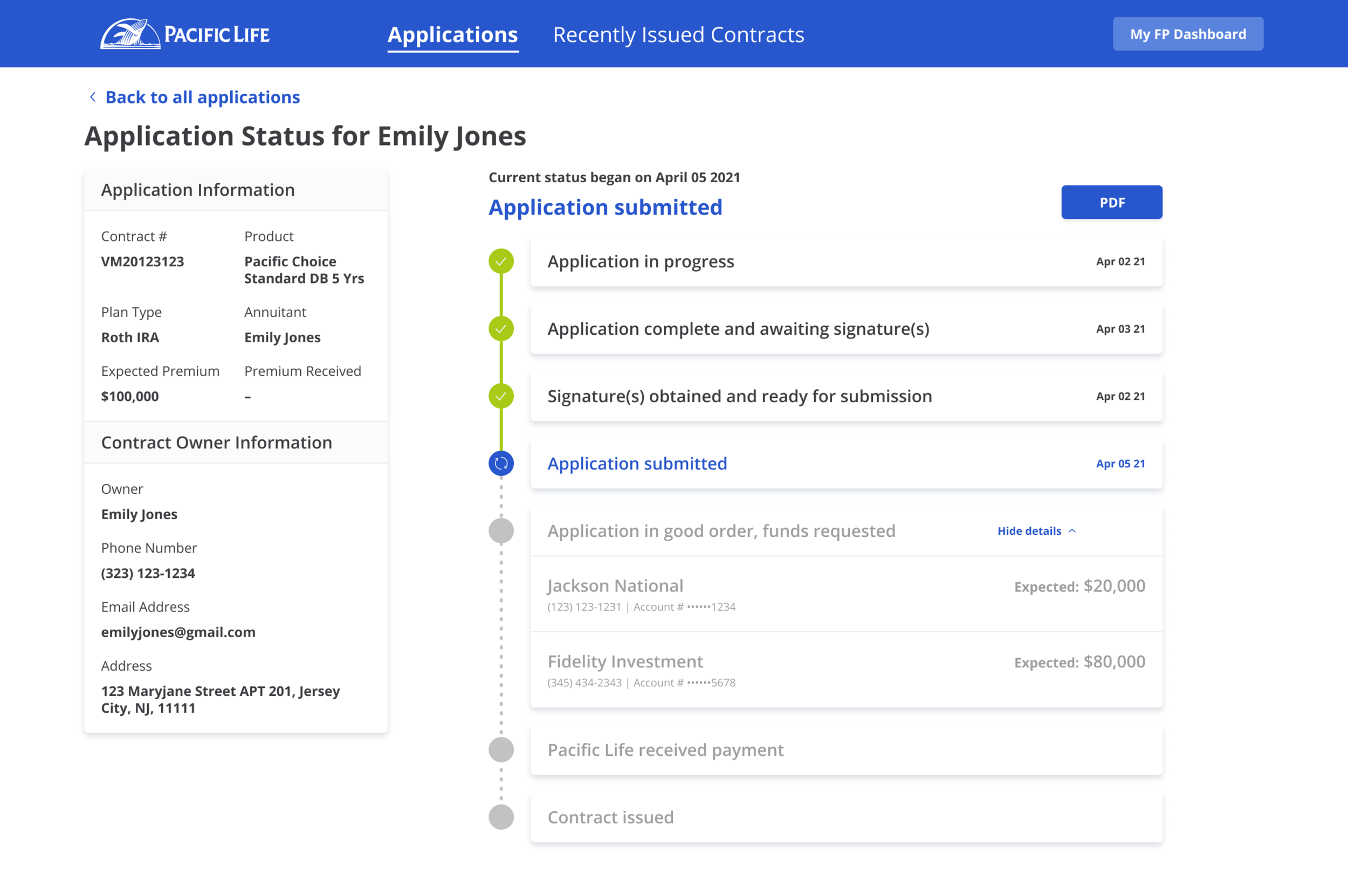
Task: Select the Jackson National funds row
Action: click(845, 594)
